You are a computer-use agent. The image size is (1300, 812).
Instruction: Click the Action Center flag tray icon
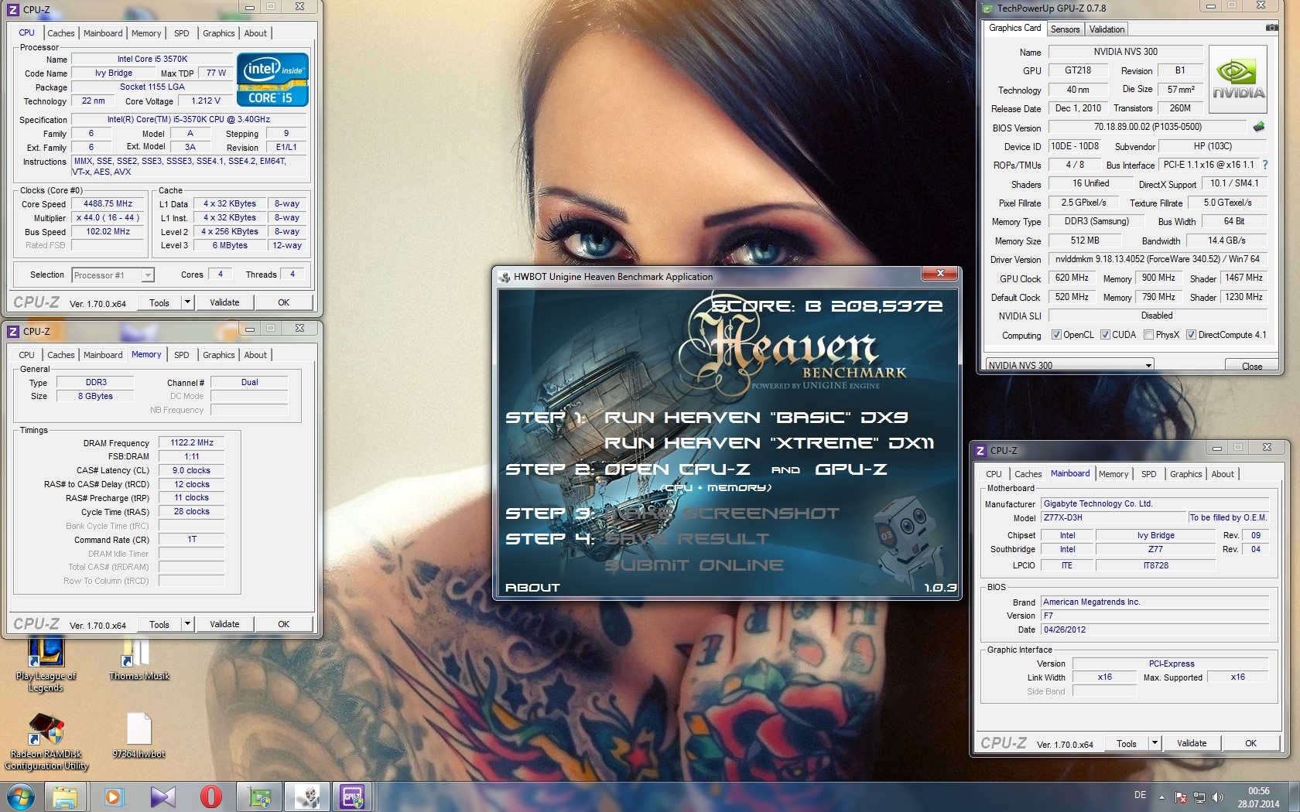[1181, 797]
